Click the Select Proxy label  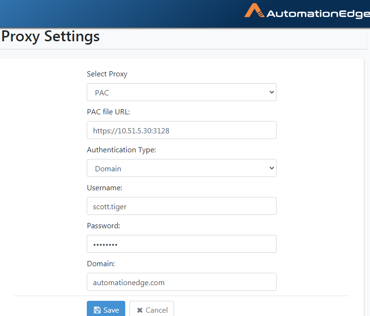(x=107, y=74)
